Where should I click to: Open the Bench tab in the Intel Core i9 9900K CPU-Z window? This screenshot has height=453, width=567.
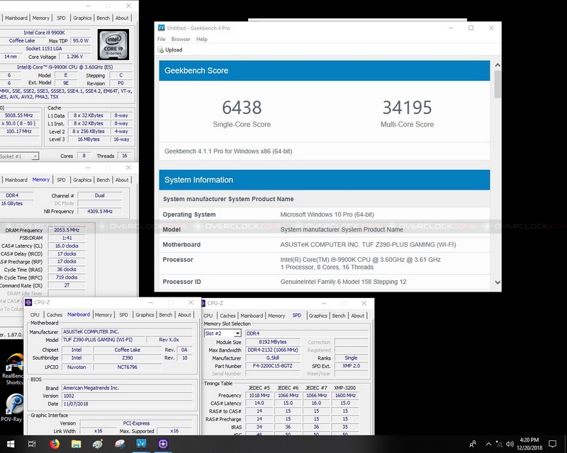[103, 18]
